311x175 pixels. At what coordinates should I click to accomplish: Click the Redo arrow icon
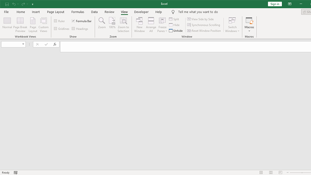point(23,4)
